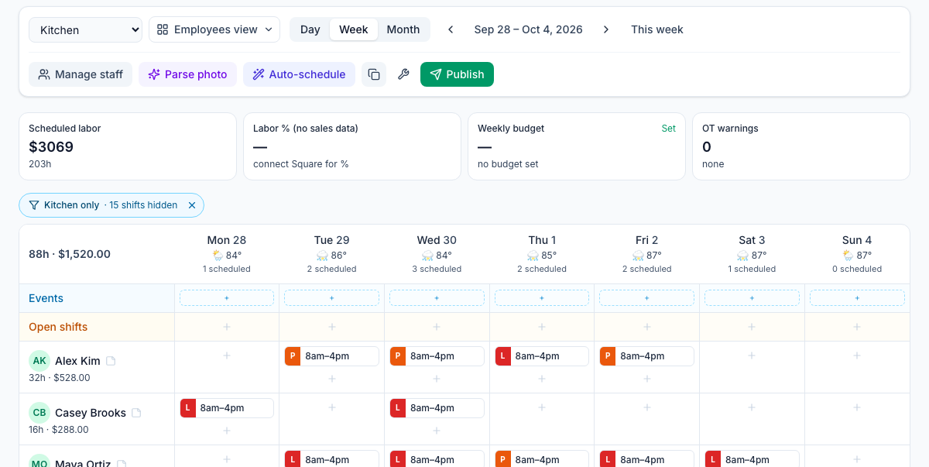929x467 pixels.
Task: Add event on Sat 3
Action: (752, 298)
